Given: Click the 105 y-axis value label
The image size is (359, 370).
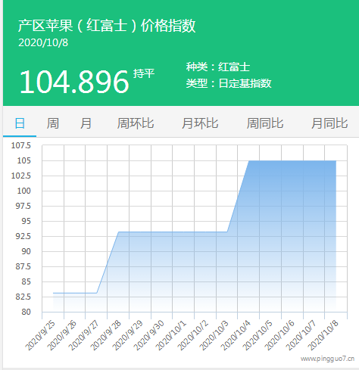Looking at the screenshot, I should [24, 160].
